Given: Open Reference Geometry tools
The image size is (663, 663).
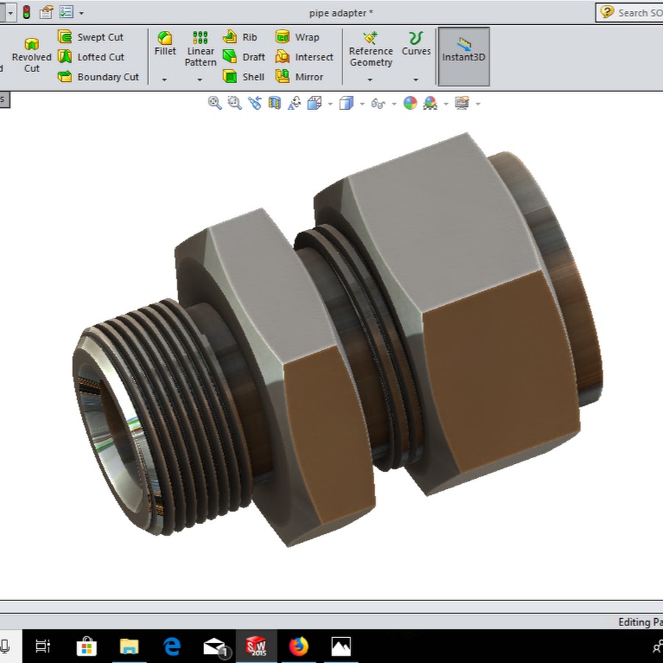Looking at the screenshot, I should coord(371,49).
